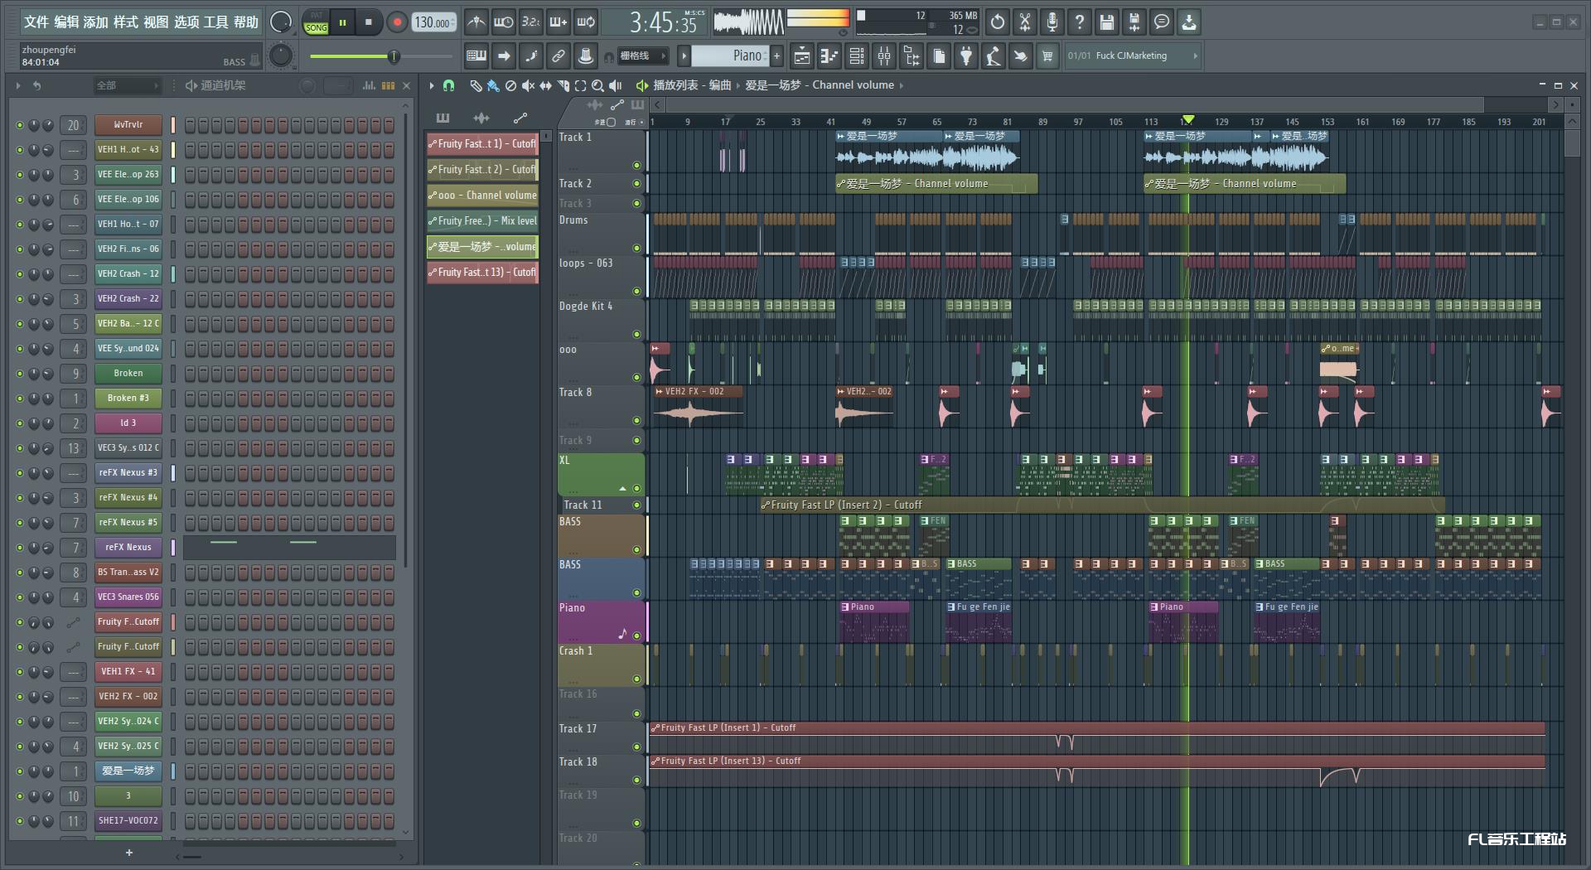Click the undo history circular arrow icon
Image resolution: width=1591 pixels, height=870 pixels.
[x=998, y=22]
